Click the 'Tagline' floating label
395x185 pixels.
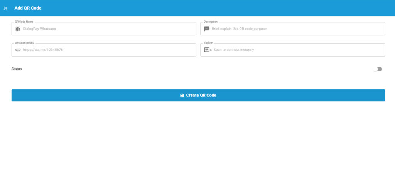click(208, 43)
